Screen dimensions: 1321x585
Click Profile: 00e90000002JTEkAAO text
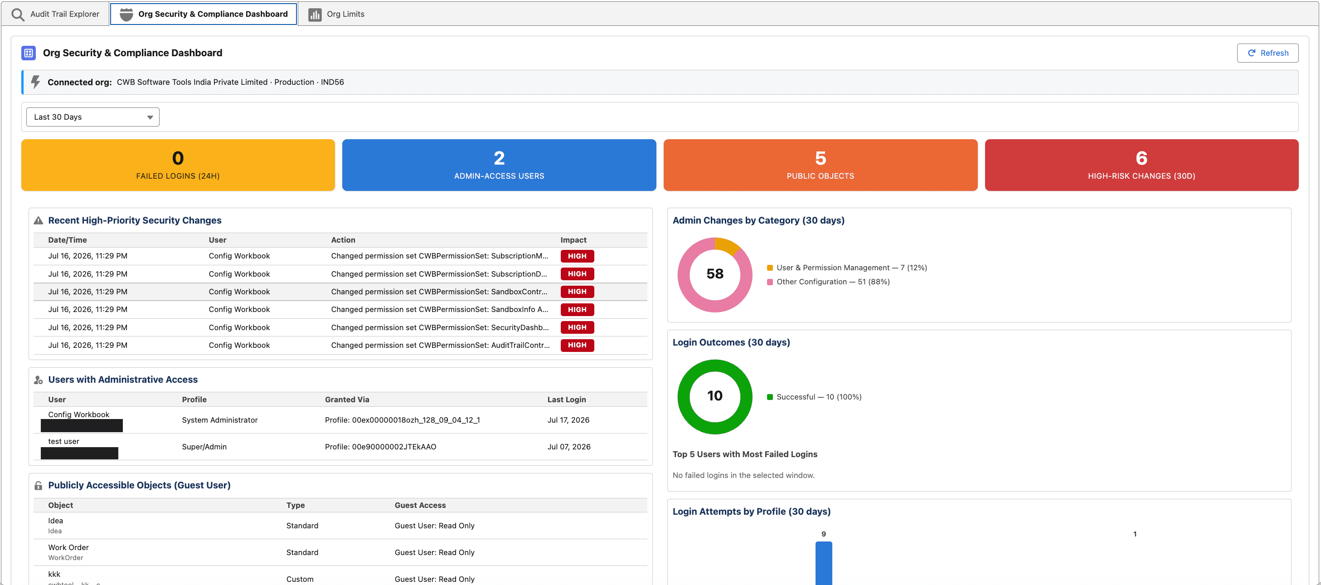click(380, 447)
